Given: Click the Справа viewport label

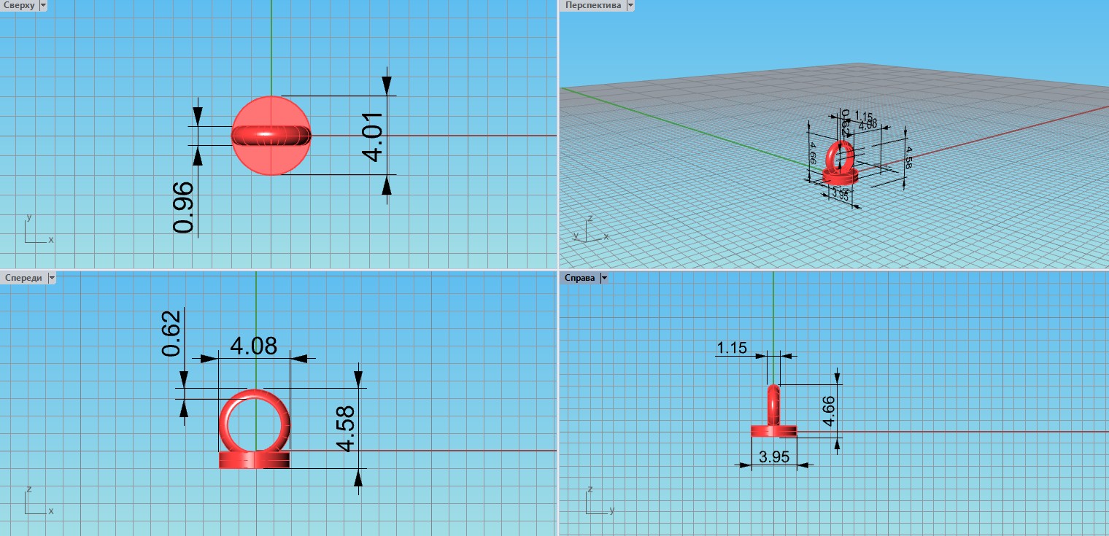Looking at the screenshot, I should pyautogui.click(x=580, y=278).
